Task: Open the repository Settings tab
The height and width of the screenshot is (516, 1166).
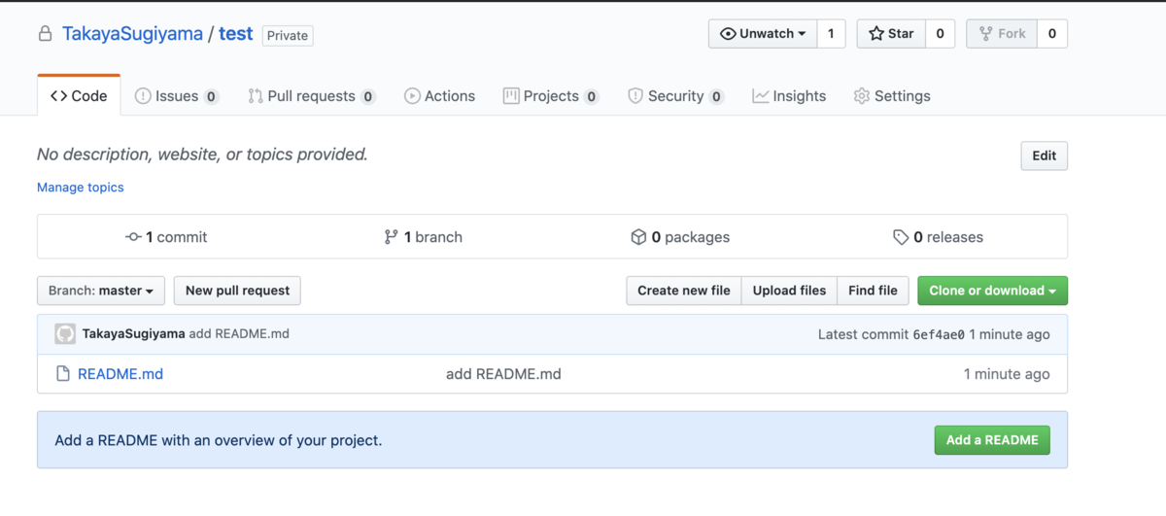Action: coord(892,95)
